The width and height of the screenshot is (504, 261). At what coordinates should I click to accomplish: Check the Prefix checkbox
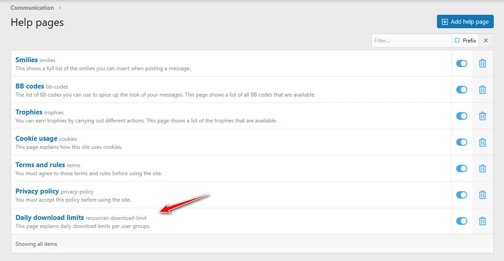(x=457, y=41)
